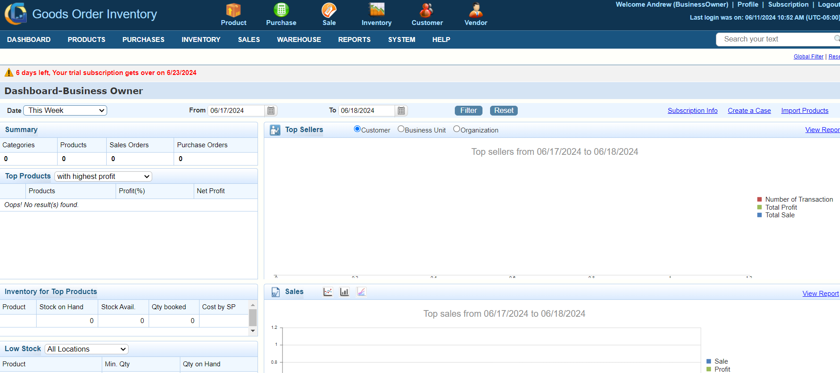Open the SALES menu
Viewport: 840px width, 373px height.
249,40
